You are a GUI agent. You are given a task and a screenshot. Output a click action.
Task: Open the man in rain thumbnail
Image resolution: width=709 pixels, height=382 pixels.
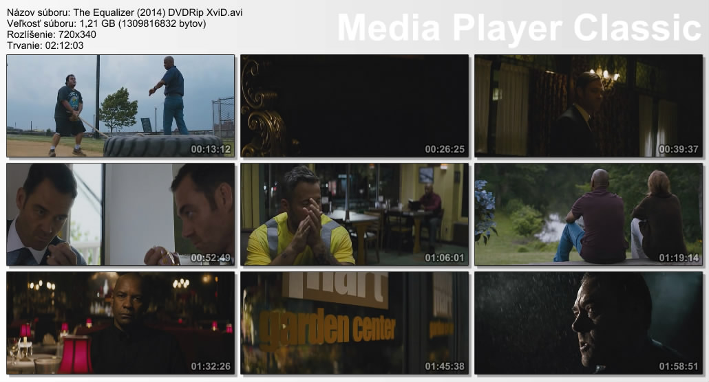click(x=589, y=322)
